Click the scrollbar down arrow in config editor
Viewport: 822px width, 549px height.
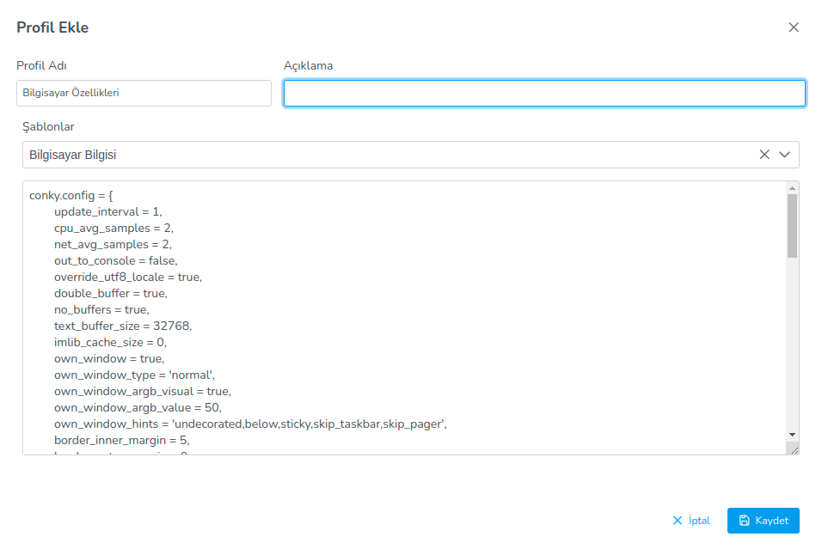pyautogui.click(x=792, y=435)
